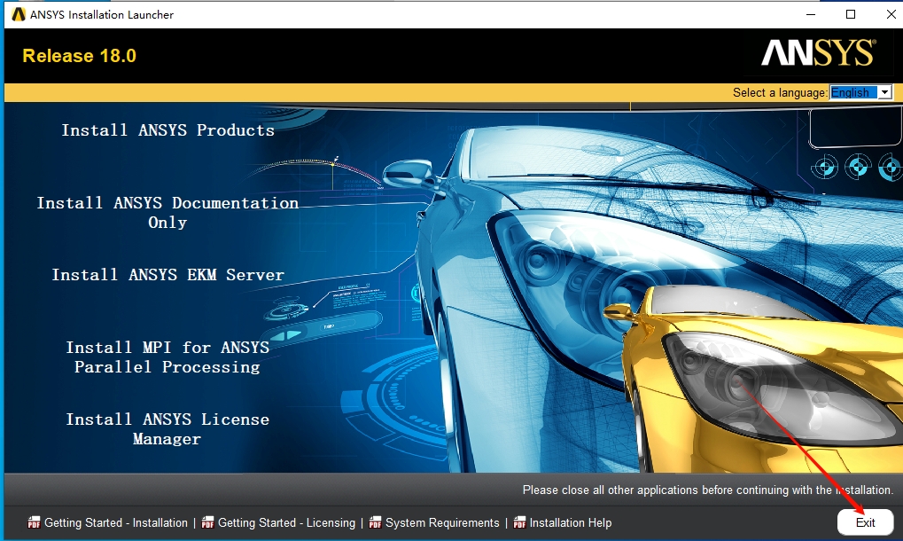
Task: Open Install ANSYS Documentation Only
Action: pyautogui.click(x=167, y=212)
